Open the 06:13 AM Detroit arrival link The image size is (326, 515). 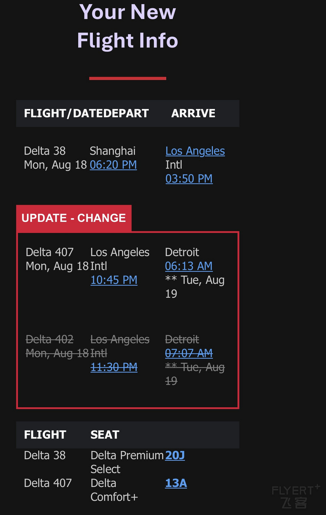(x=189, y=266)
